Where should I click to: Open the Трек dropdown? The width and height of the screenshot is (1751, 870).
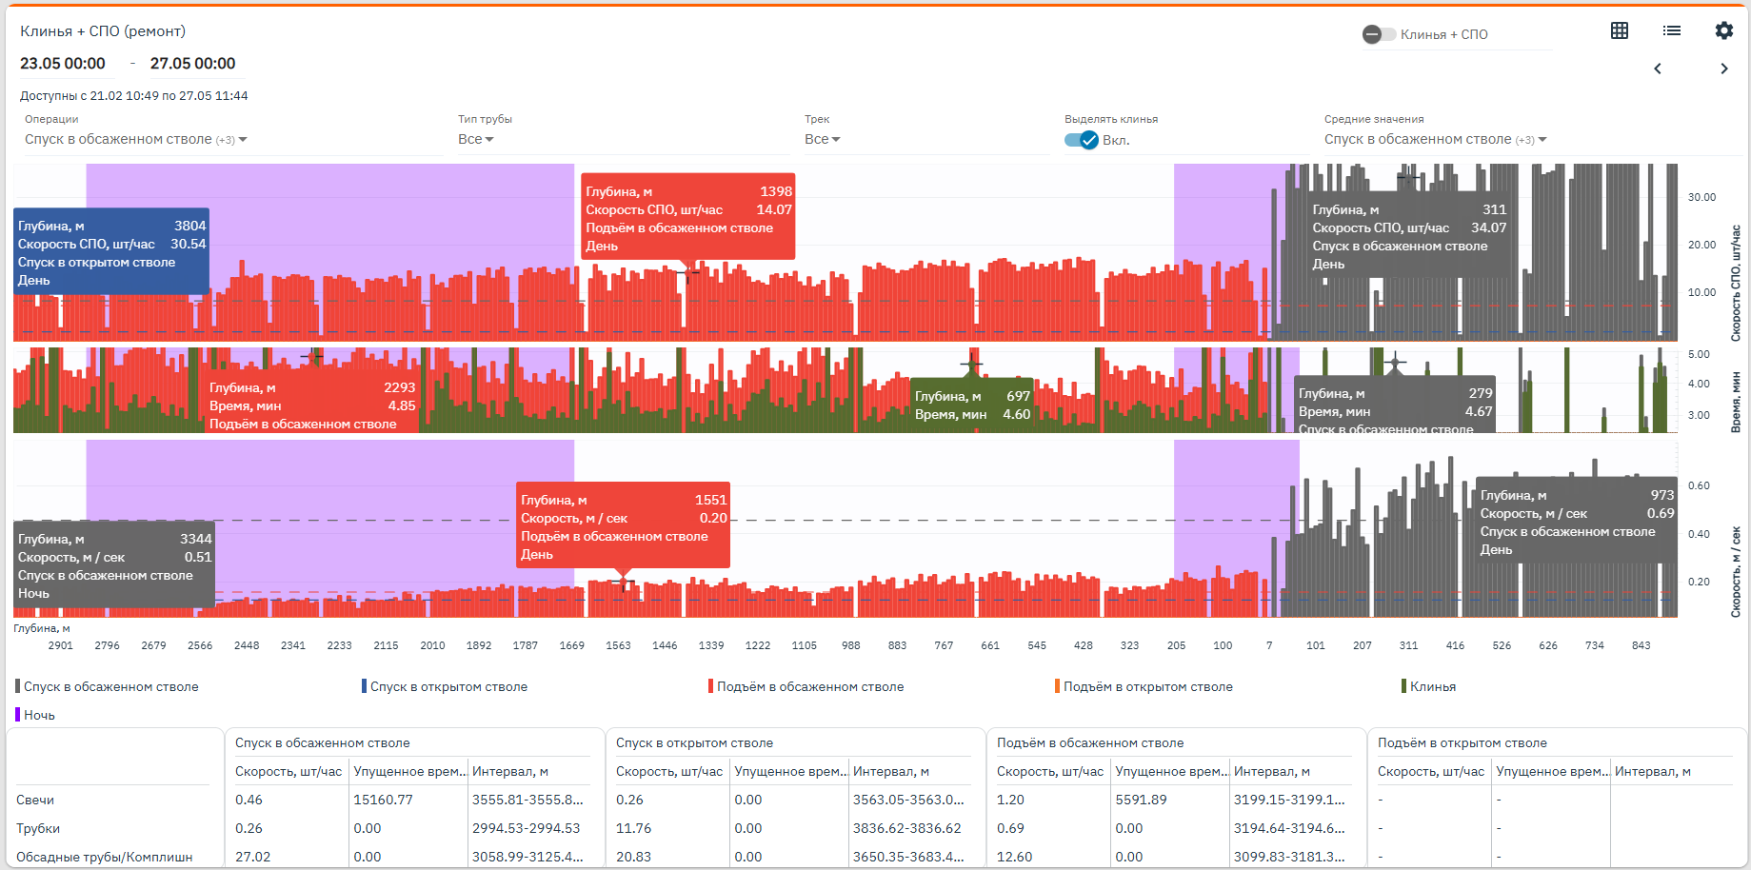[x=823, y=139]
